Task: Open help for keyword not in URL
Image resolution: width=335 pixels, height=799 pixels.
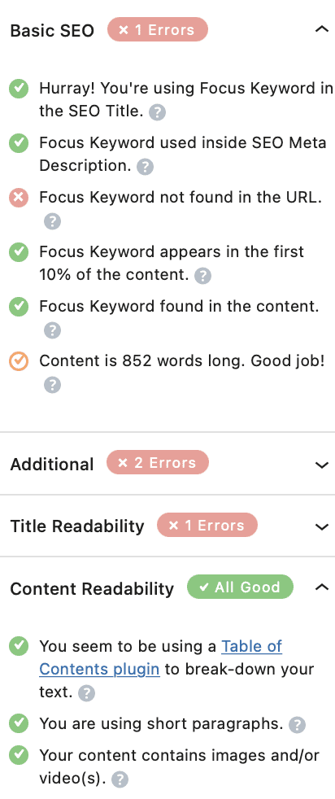Action: click(52, 221)
